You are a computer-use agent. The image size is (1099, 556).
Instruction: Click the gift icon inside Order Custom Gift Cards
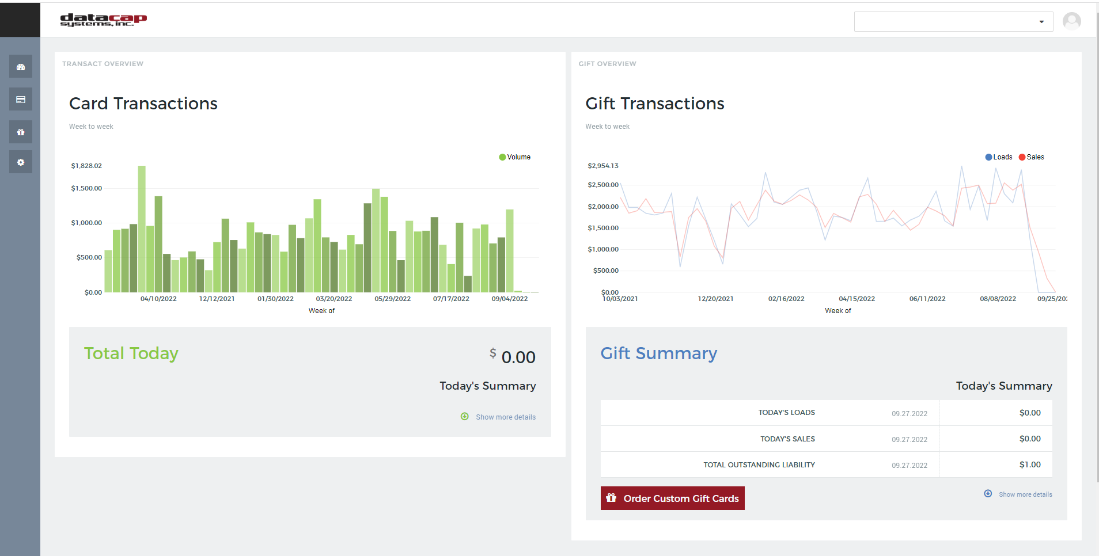[611, 498]
